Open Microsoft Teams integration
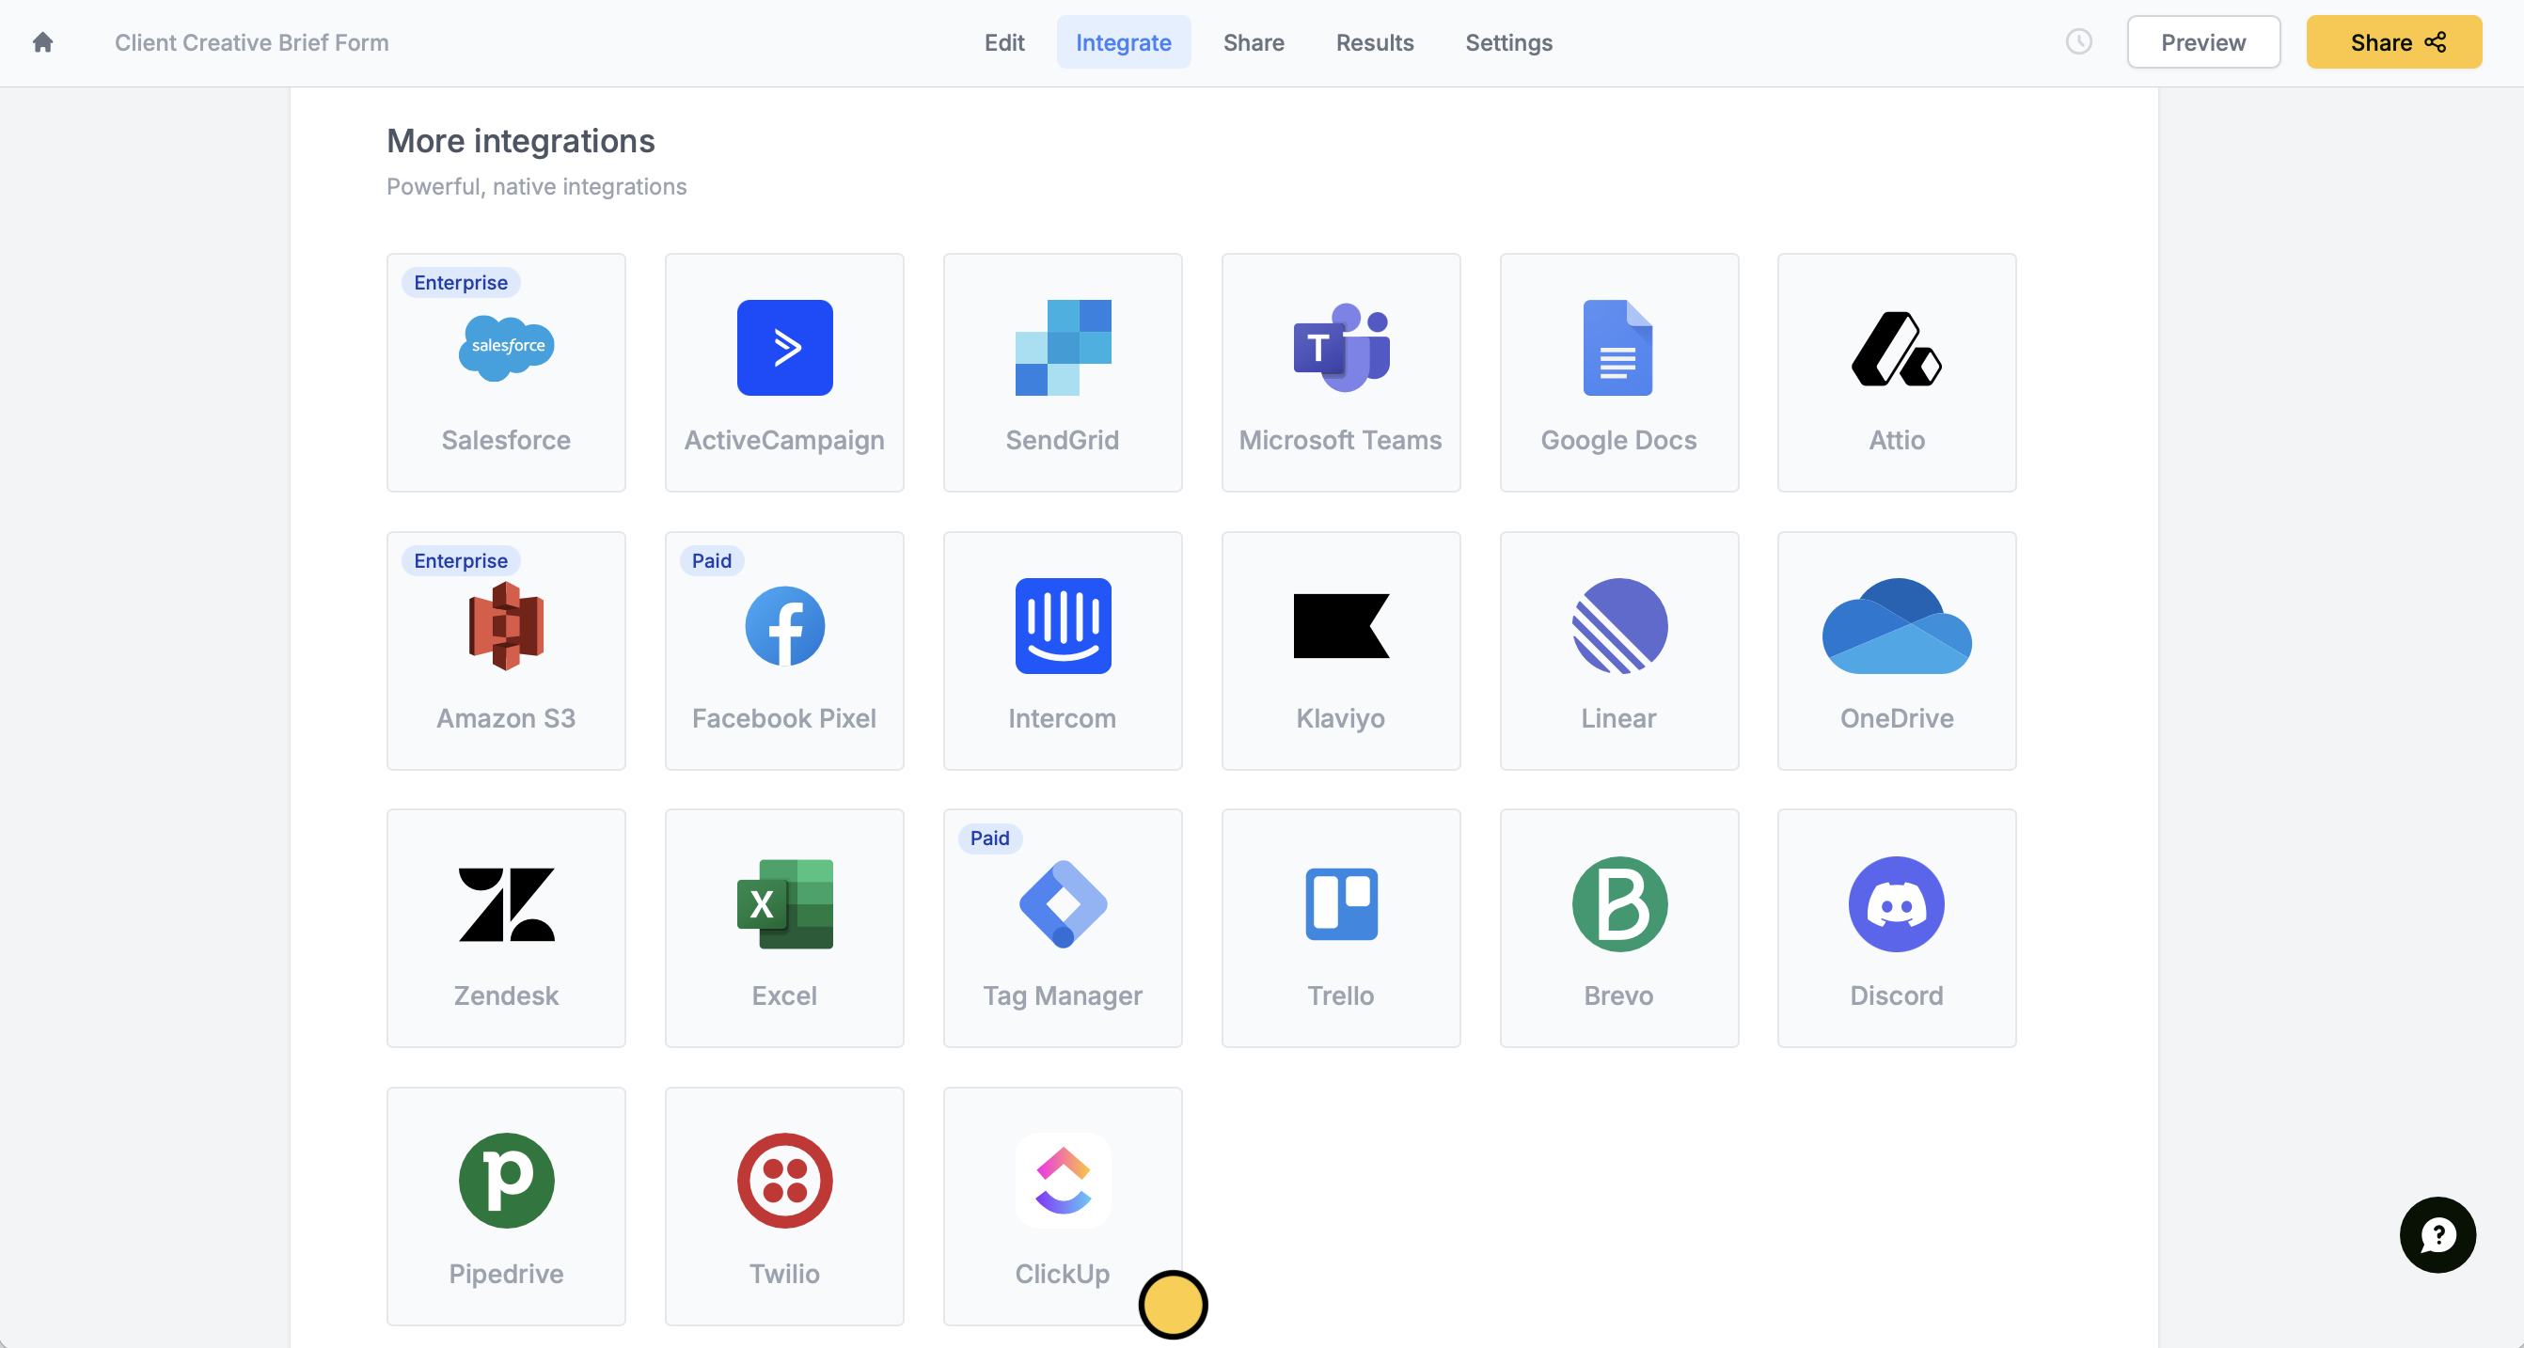The height and width of the screenshot is (1348, 2524). tap(1340, 372)
